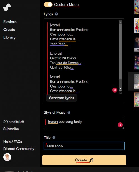
Task: Open the Style of Music help icon
Action: click(x=69, y=112)
